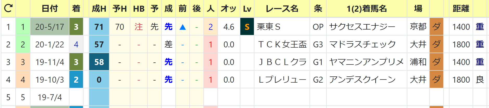Screen dimensions: 489x108
Task: Click the ダ dirt badge for 京都 race
Action: coord(436,27)
